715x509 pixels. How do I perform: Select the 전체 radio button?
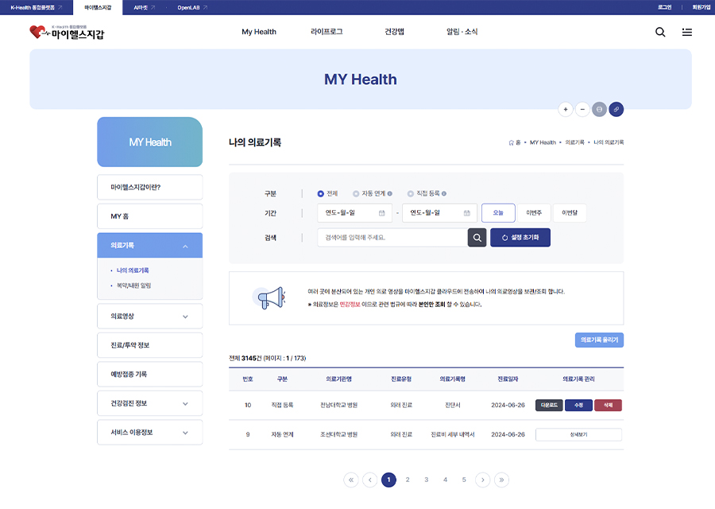(x=320, y=193)
